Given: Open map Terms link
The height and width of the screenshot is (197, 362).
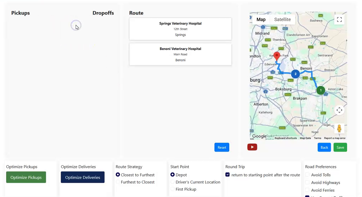Looking at the screenshot, I should click(317, 138).
